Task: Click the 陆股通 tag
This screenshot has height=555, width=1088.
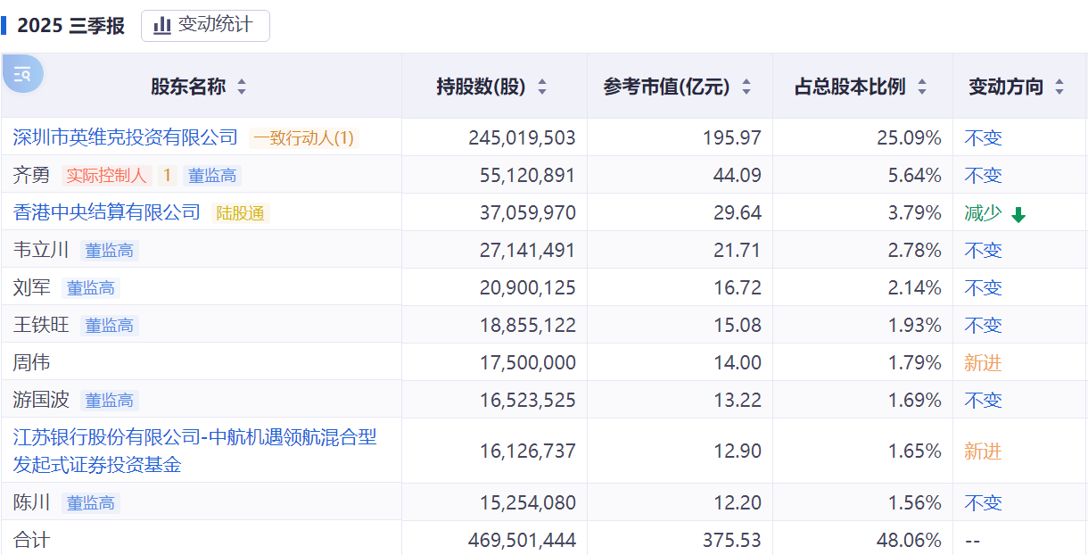Action: click(241, 213)
